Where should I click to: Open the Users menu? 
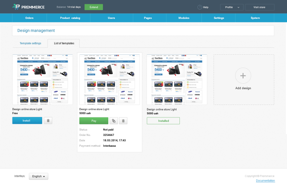[x=111, y=18]
